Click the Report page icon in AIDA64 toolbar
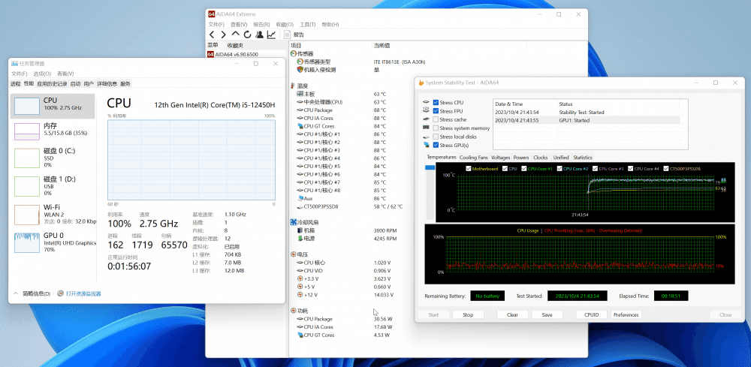751x367 pixels. point(286,35)
